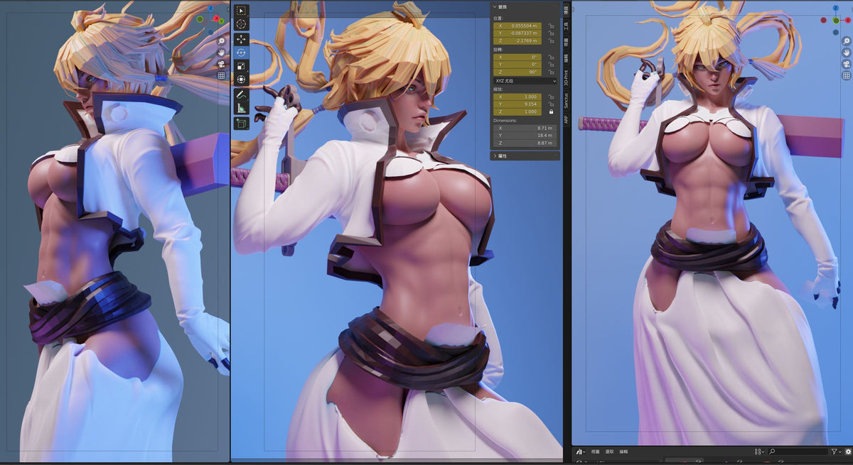Open the ARP sidebar tab
Image resolution: width=853 pixels, height=465 pixels.
tap(567, 119)
